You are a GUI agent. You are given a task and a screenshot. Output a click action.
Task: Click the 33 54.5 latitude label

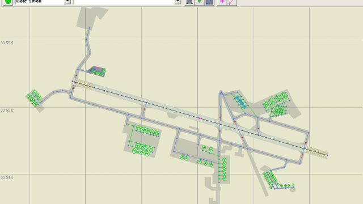coord(7,177)
